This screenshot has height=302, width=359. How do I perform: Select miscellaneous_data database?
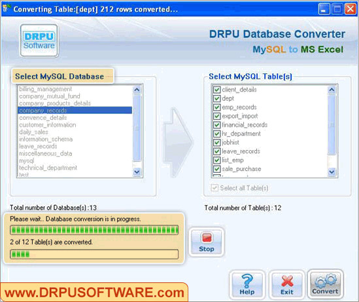(75, 153)
